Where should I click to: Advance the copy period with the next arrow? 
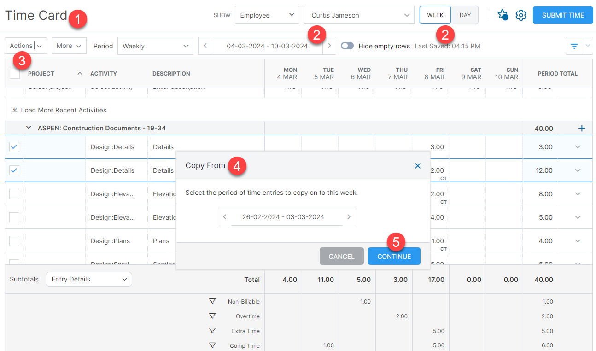[x=349, y=216]
